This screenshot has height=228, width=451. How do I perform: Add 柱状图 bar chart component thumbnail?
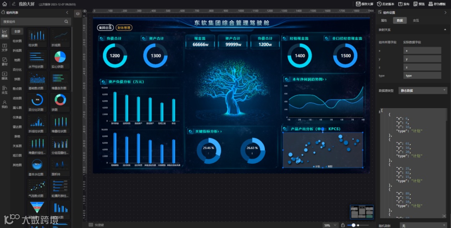pyautogui.click(x=37, y=38)
